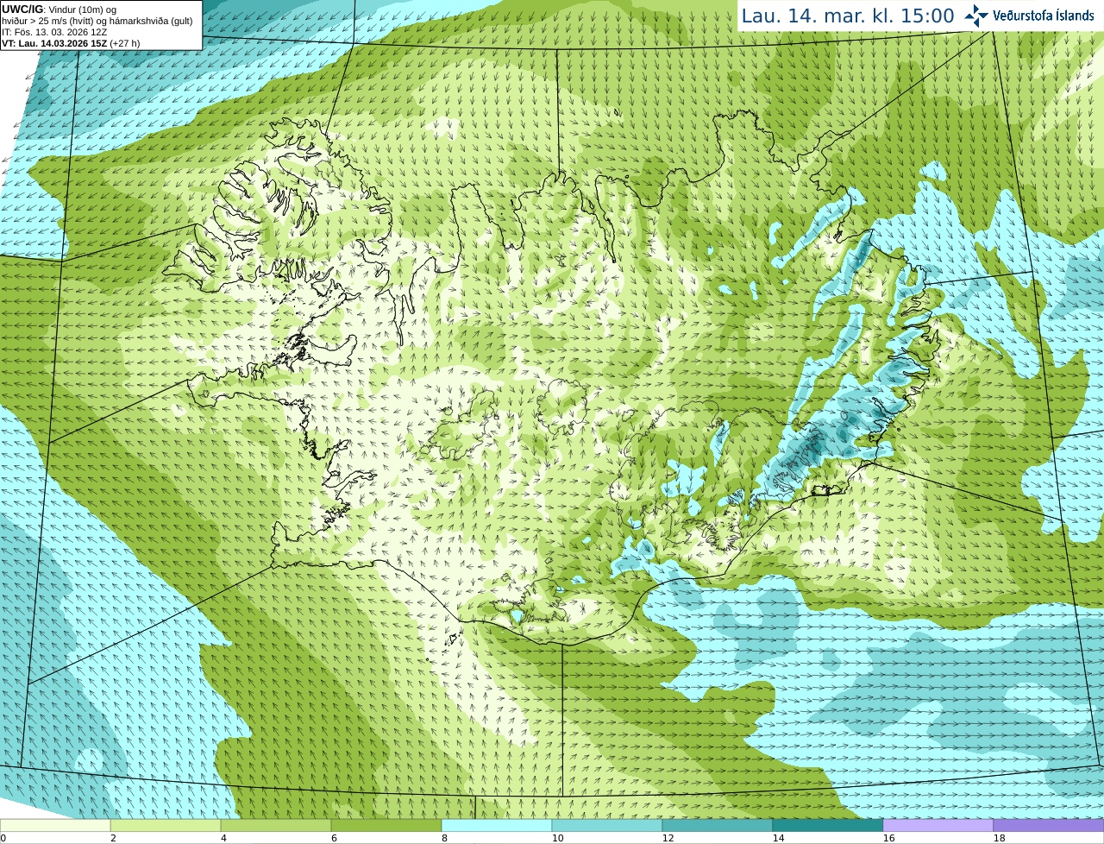The width and height of the screenshot is (1104, 844).
Task: Click the line 'IT: Fös. 13. 03. 2026 12Z'
Action: click(x=54, y=32)
